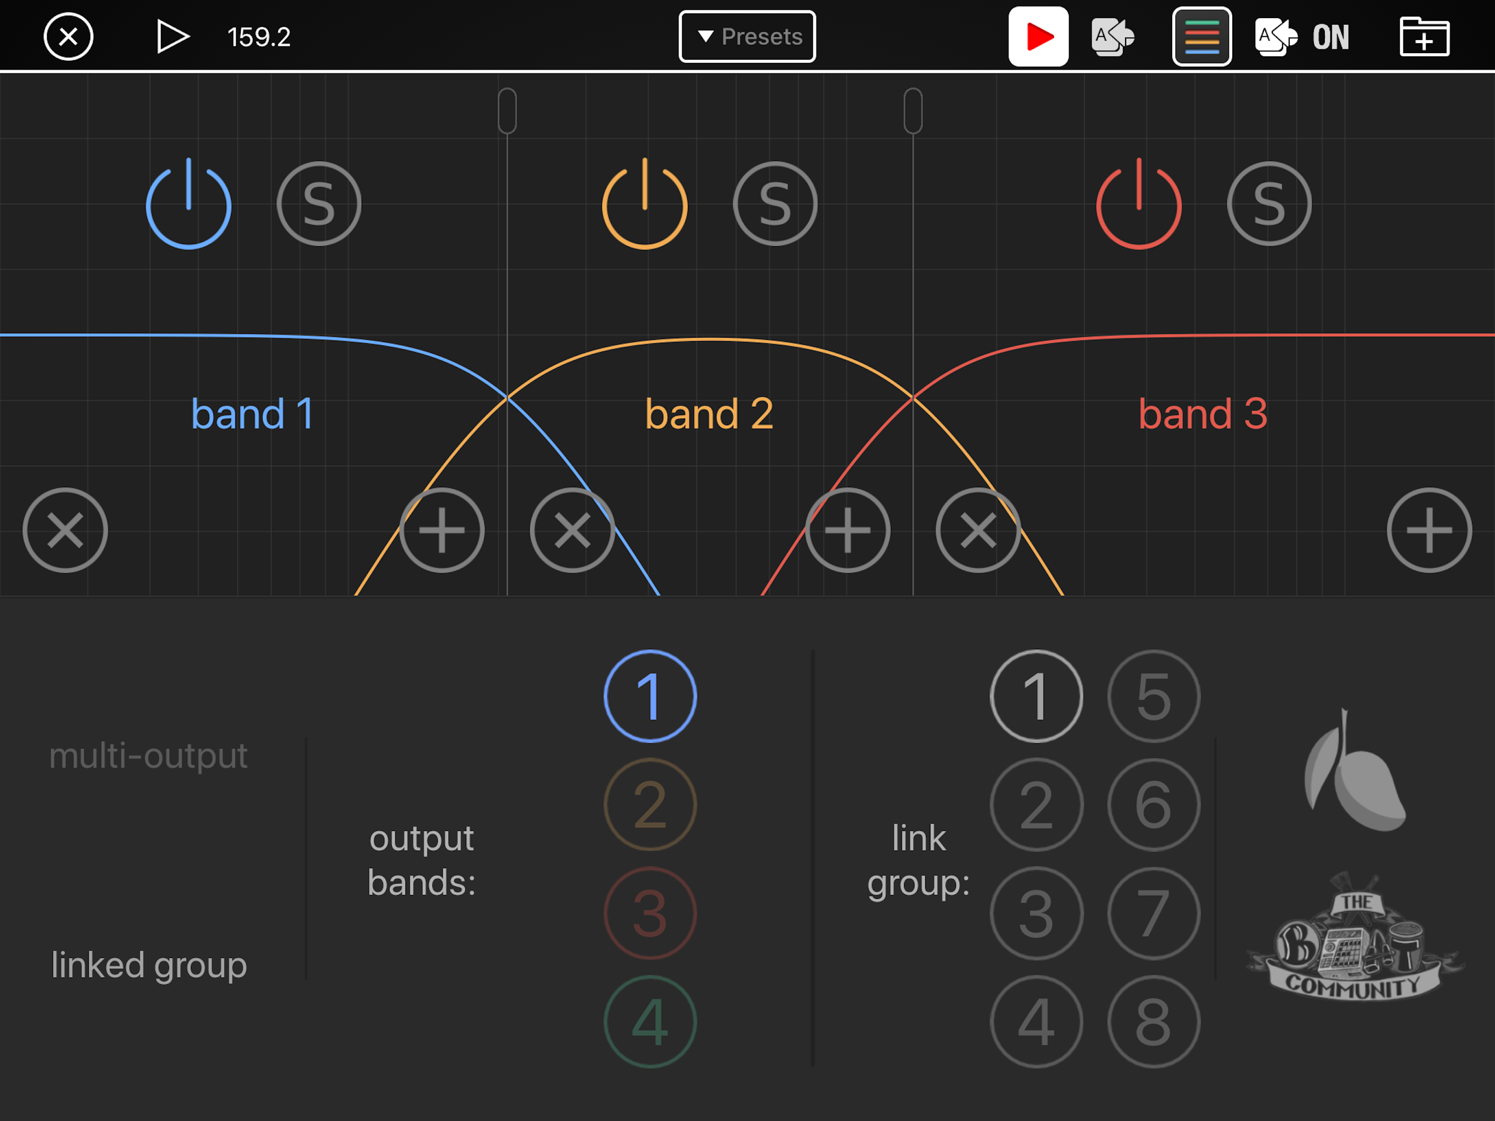This screenshot has height=1121, width=1495.
Task: Solo band 1 with the S button
Action: [319, 204]
